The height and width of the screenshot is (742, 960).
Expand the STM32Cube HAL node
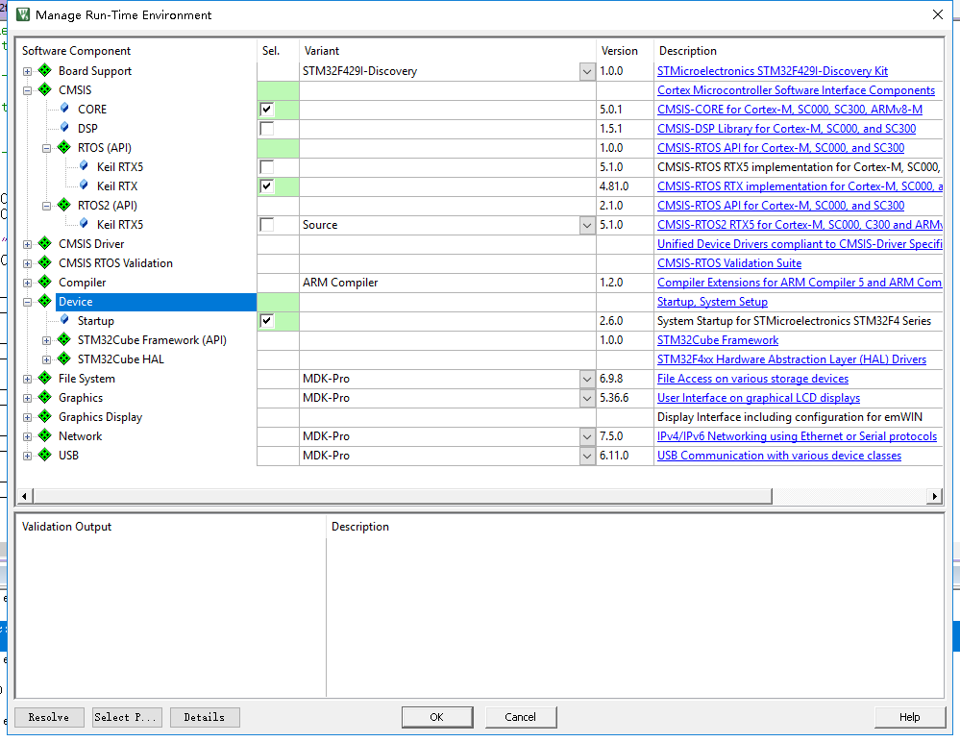coord(46,359)
